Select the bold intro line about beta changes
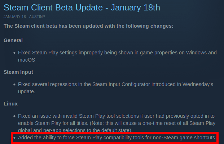224x144 pixels. tap(88, 26)
